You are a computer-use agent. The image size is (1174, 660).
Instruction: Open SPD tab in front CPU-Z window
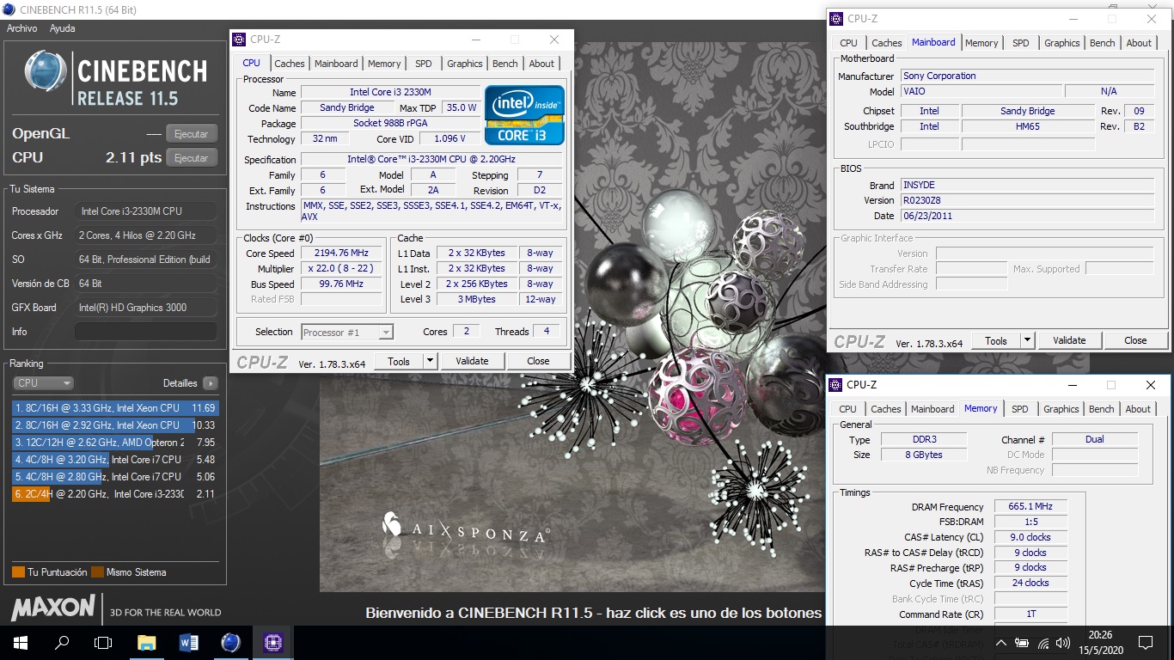pyautogui.click(x=424, y=64)
